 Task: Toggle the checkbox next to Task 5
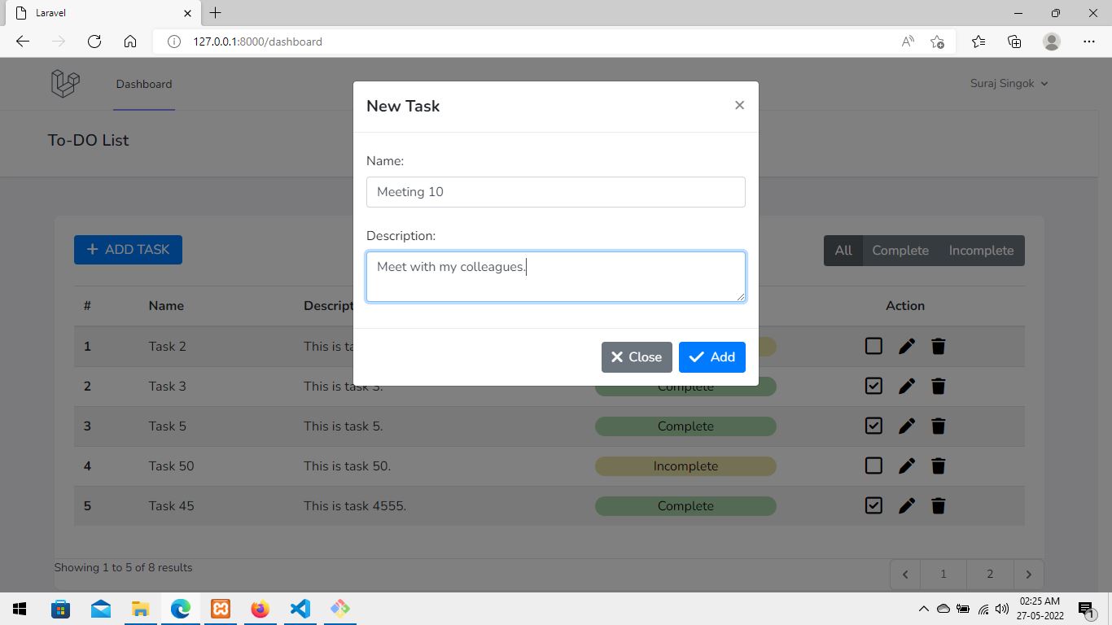point(873,426)
